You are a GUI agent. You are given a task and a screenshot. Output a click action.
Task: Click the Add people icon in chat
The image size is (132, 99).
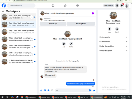(x=64, y=44)
